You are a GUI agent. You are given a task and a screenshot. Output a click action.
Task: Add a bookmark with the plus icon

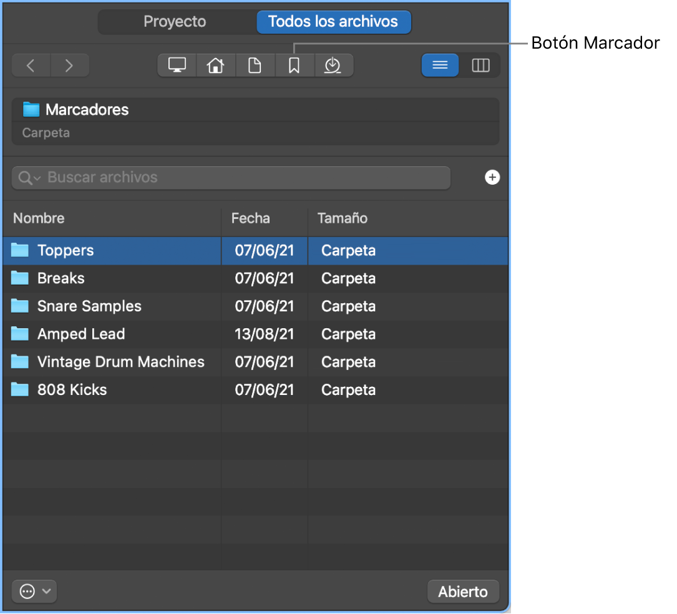[492, 178]
